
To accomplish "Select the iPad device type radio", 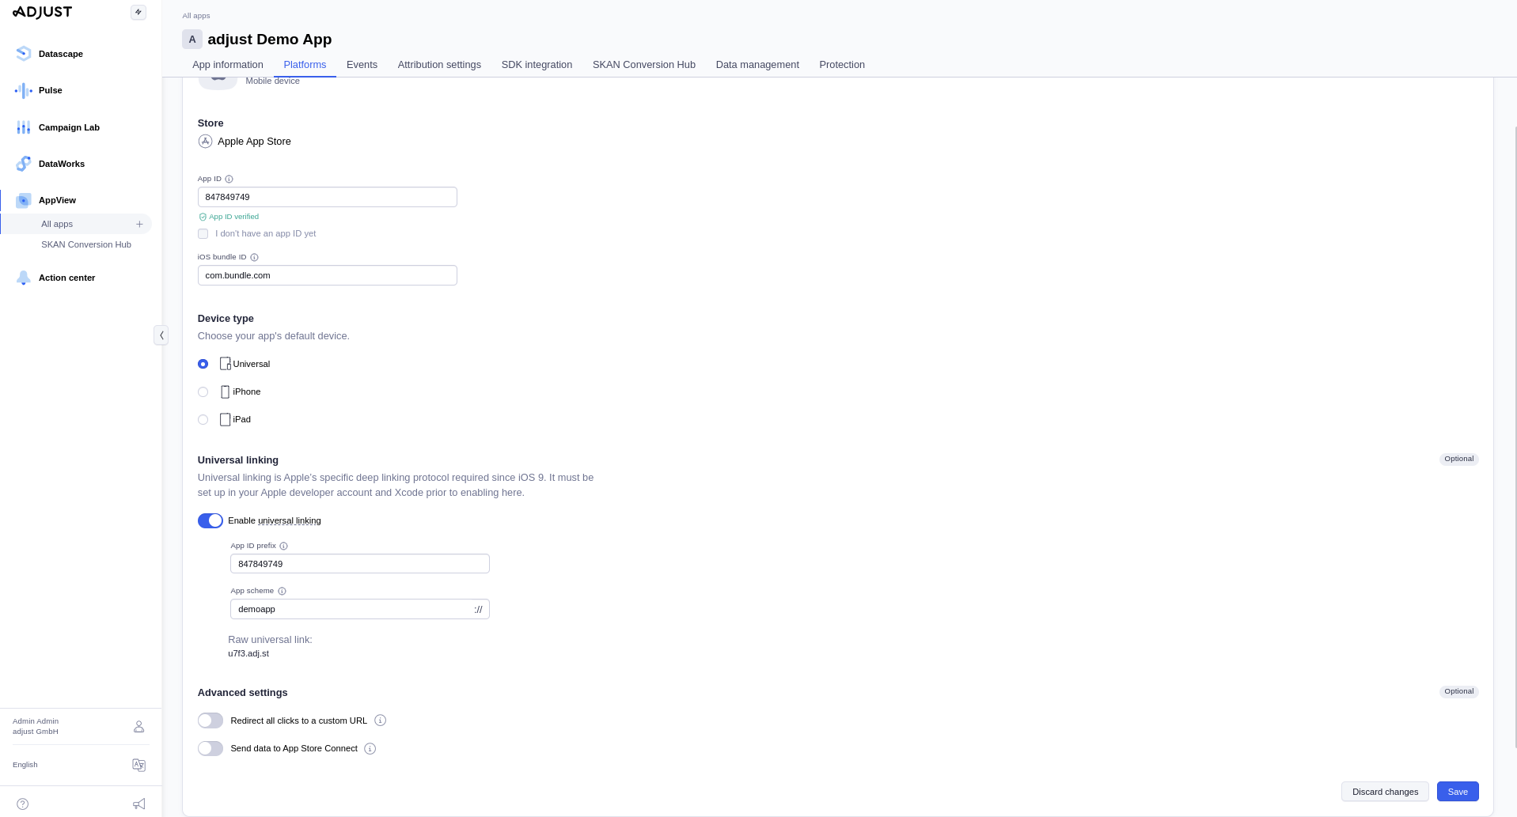I will [203, 419].
